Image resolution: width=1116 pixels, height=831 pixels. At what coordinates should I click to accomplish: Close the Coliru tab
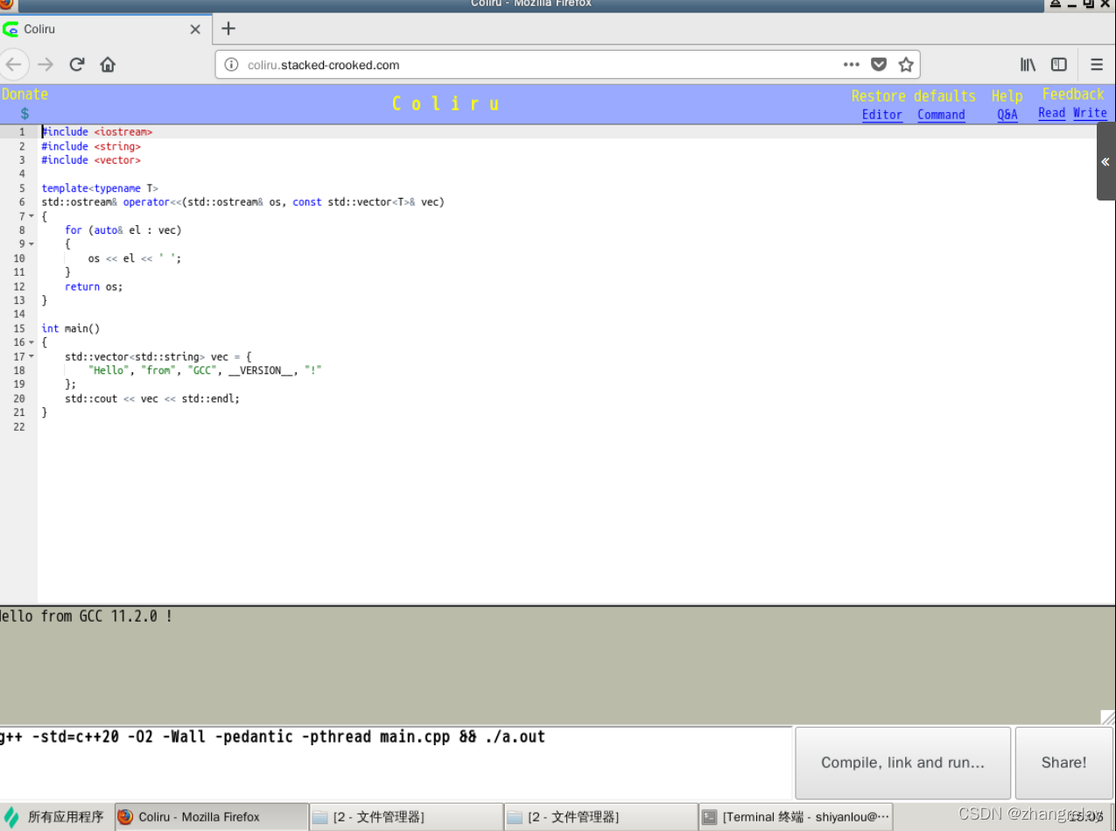(195, 29)
